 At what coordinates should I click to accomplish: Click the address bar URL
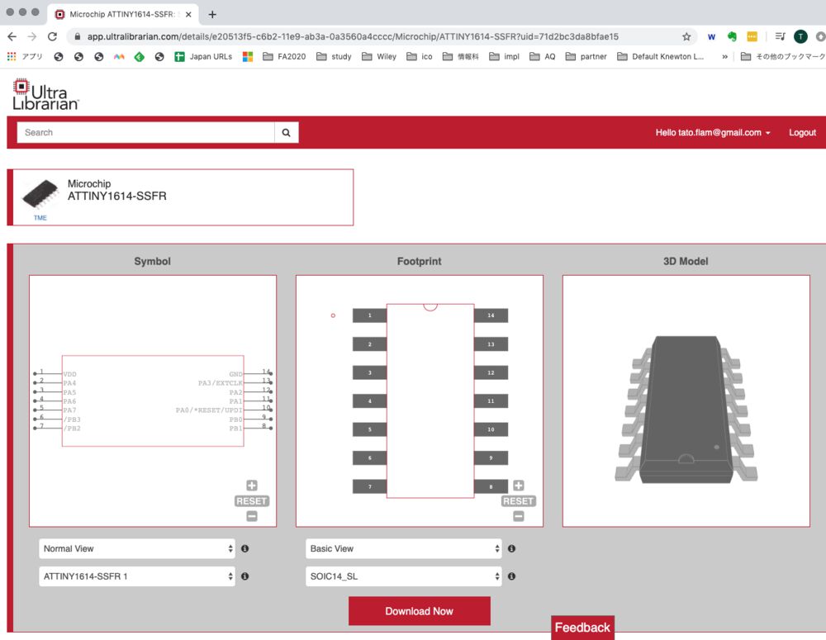[353, 36]
